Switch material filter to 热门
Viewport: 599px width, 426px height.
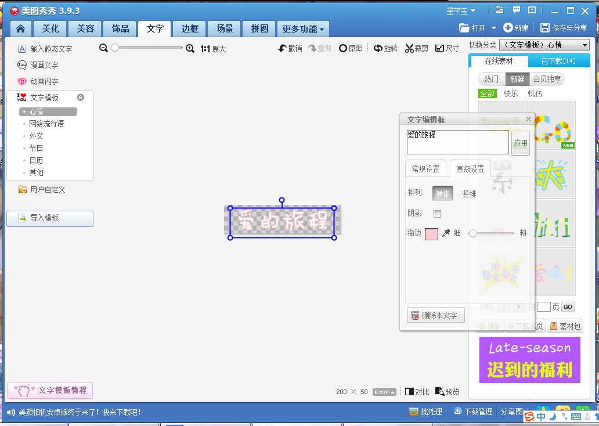[491, 79]
